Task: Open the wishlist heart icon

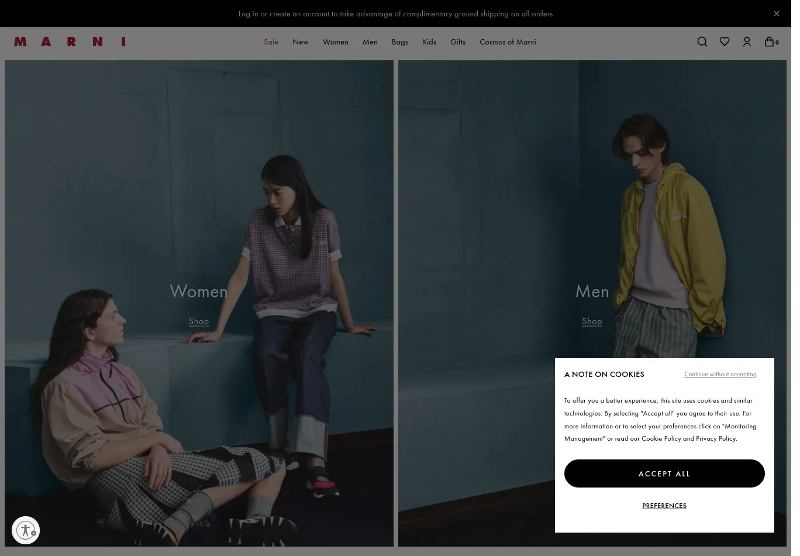Action: tap(725, 42)
